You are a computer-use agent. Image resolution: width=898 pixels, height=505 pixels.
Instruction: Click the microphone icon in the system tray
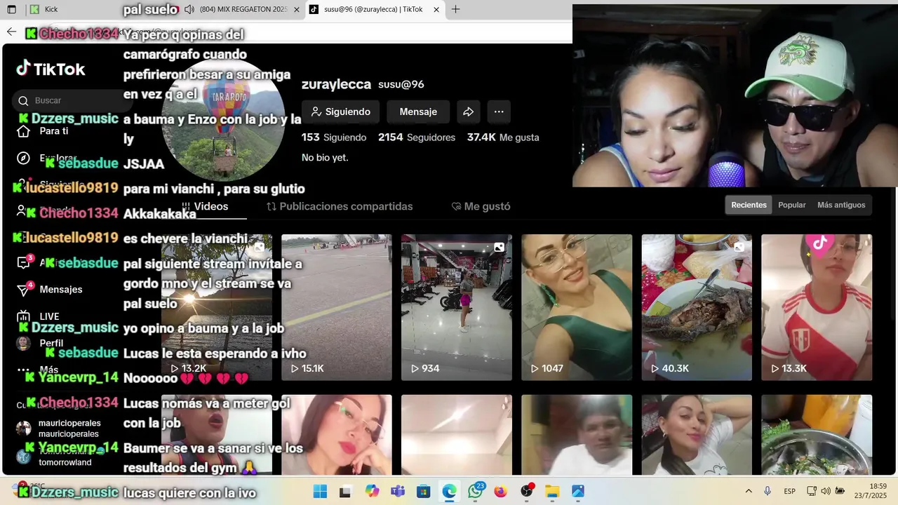[768, 491]
